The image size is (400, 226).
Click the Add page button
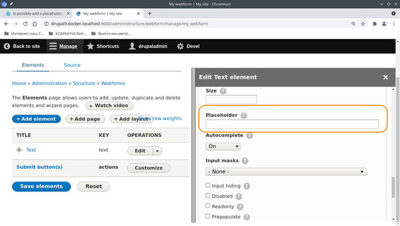(x=85, y=119)
